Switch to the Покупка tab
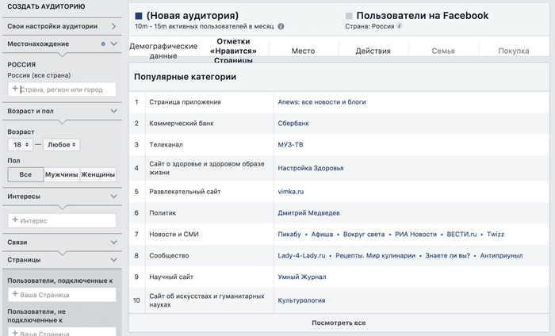The height and width of the screenshot is (336, 555). (514, 51)
